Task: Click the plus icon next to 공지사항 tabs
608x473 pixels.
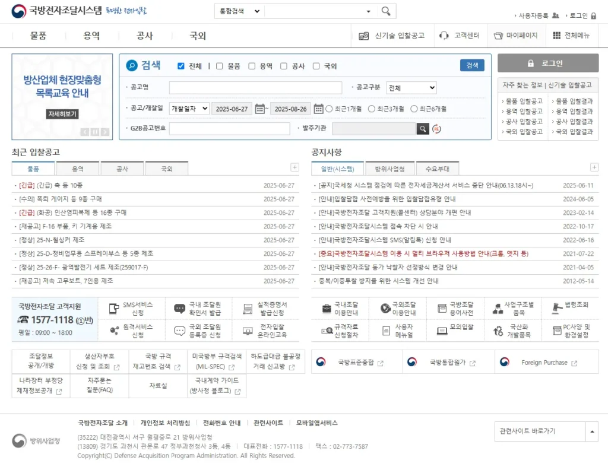Action: pyautogui.click(x=594, y=167)
